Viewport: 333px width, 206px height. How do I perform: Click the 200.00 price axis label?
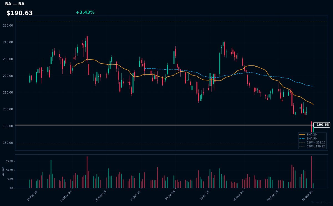(x=8, y=109)
